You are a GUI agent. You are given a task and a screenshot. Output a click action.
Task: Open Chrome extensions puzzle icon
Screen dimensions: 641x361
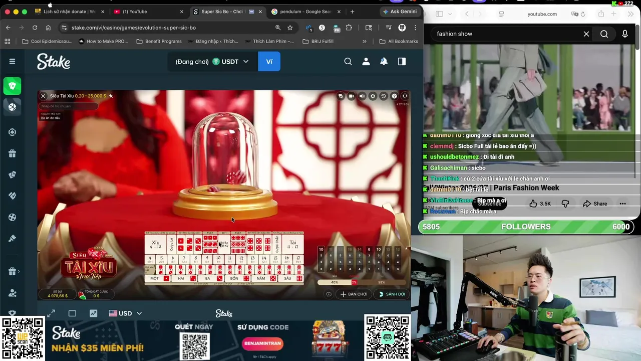[349, 28]
